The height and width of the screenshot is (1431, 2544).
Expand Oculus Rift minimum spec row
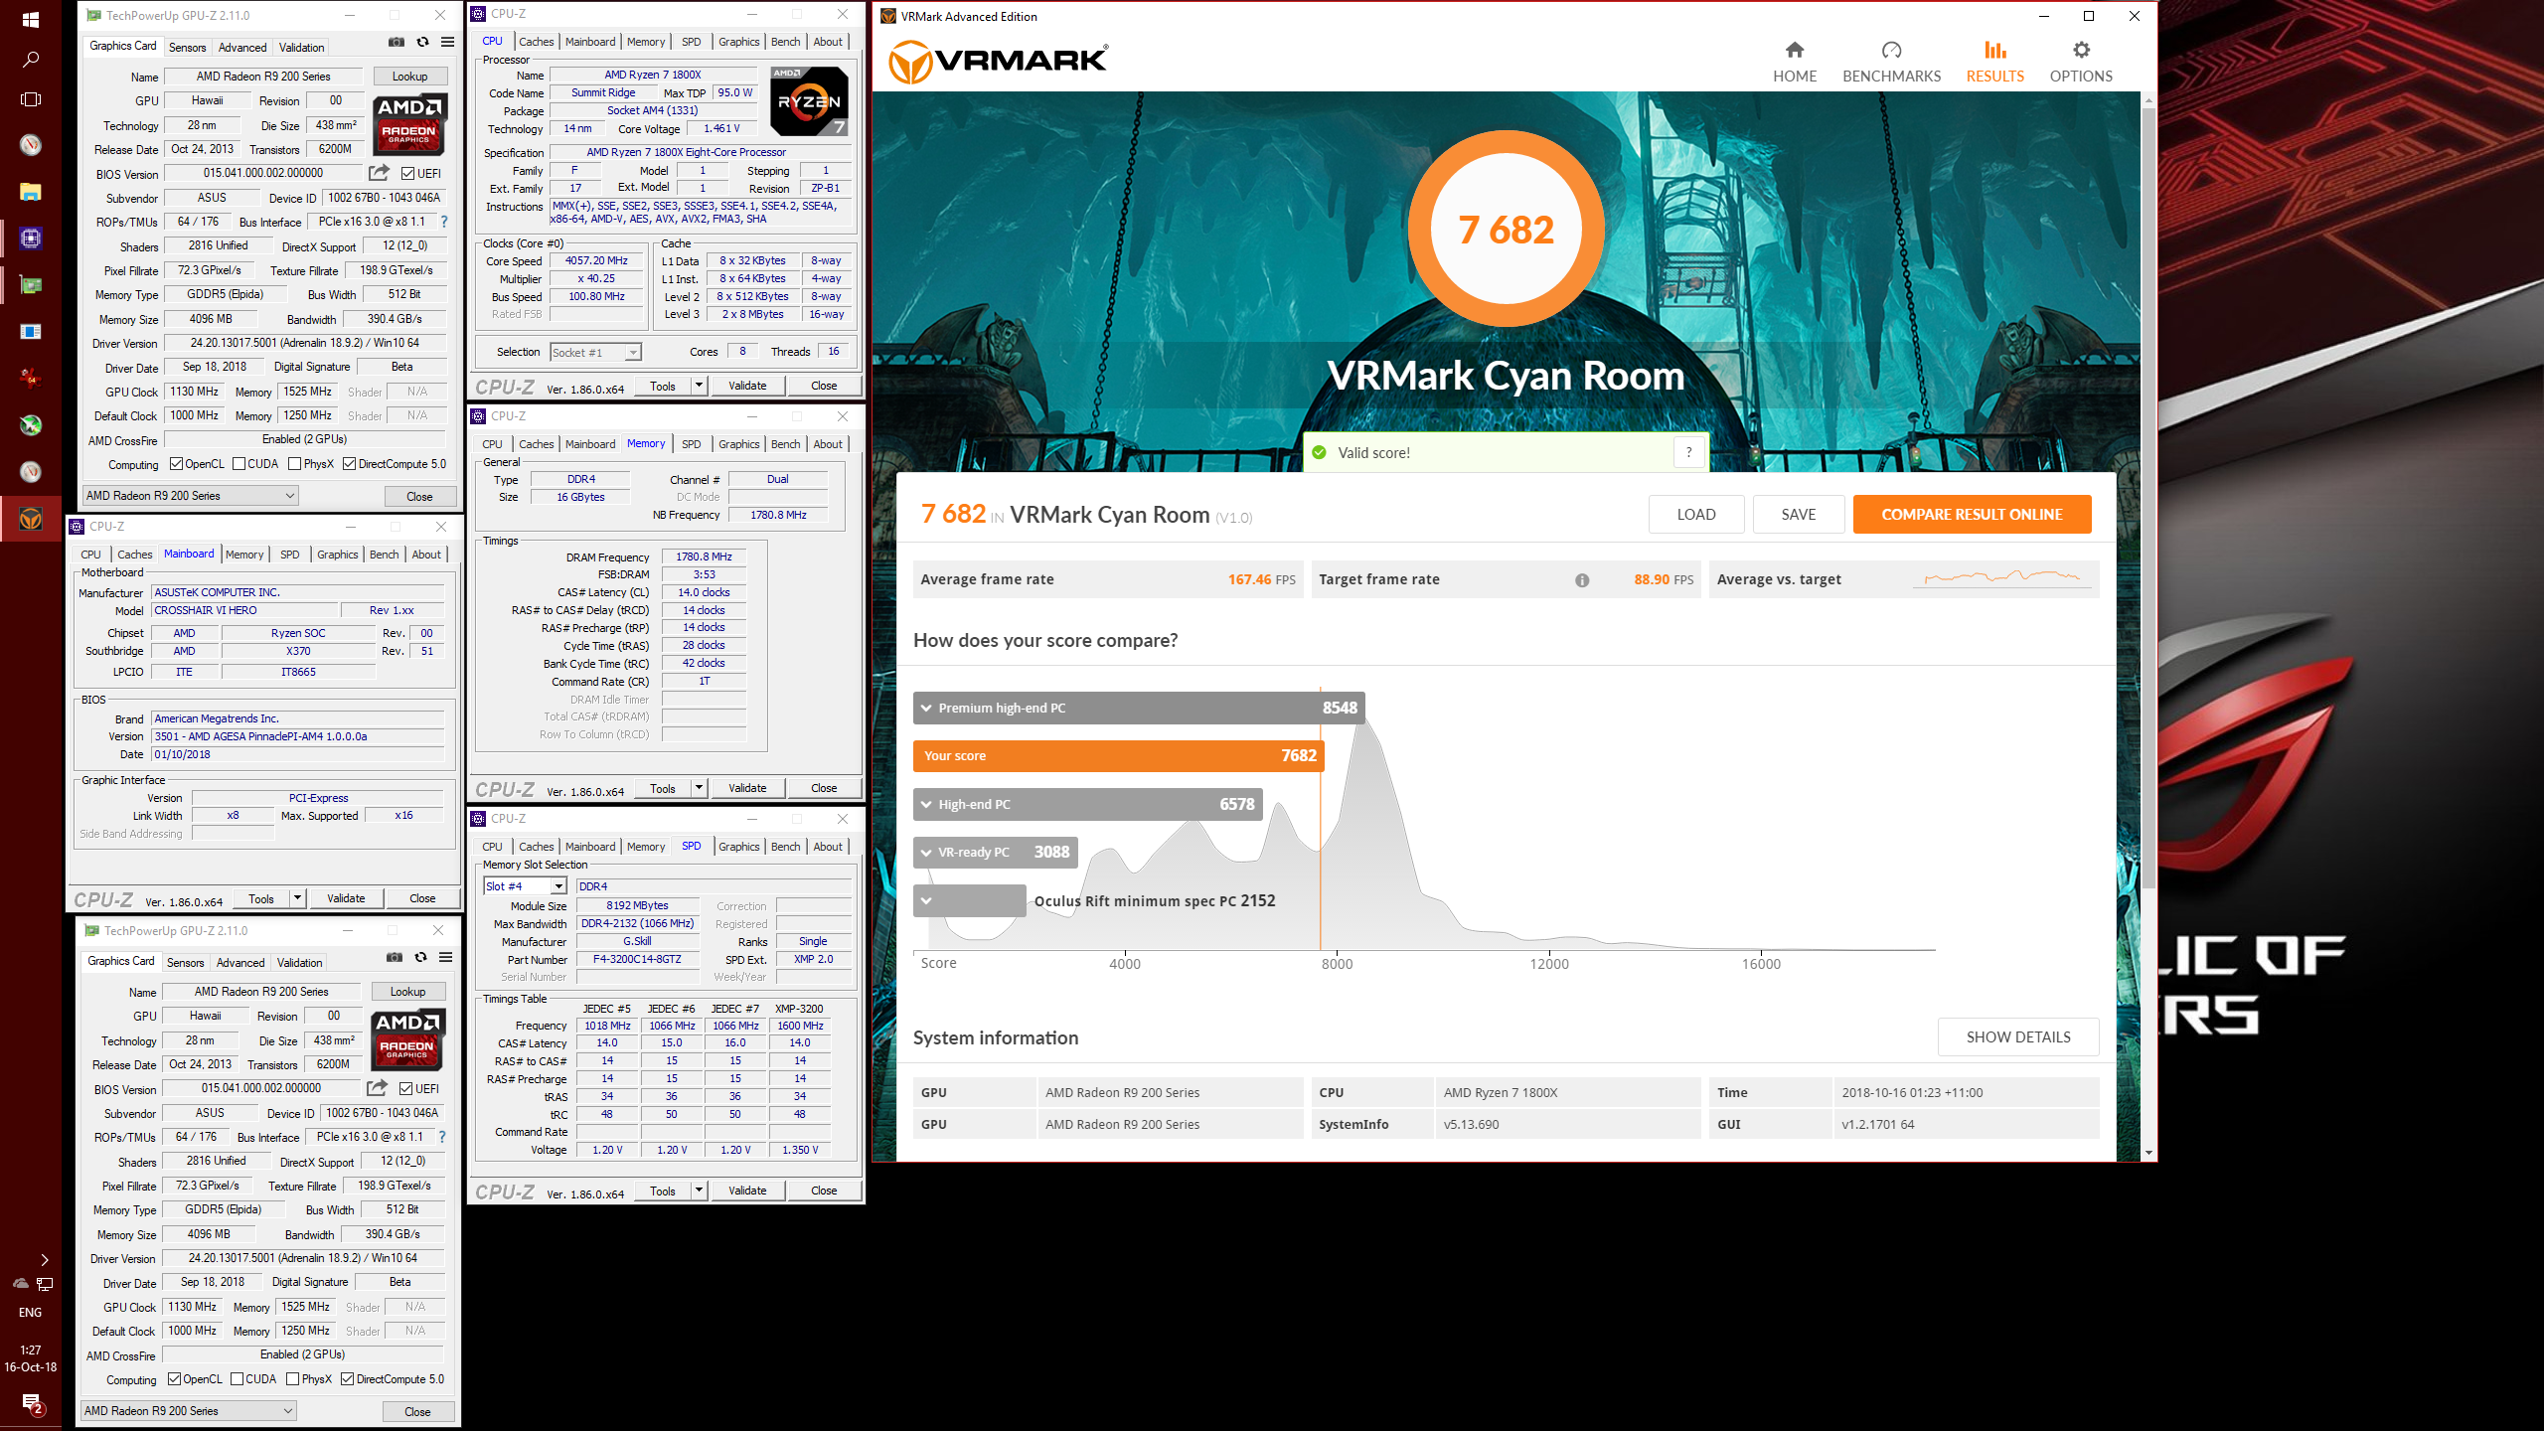tap(926, 901)
